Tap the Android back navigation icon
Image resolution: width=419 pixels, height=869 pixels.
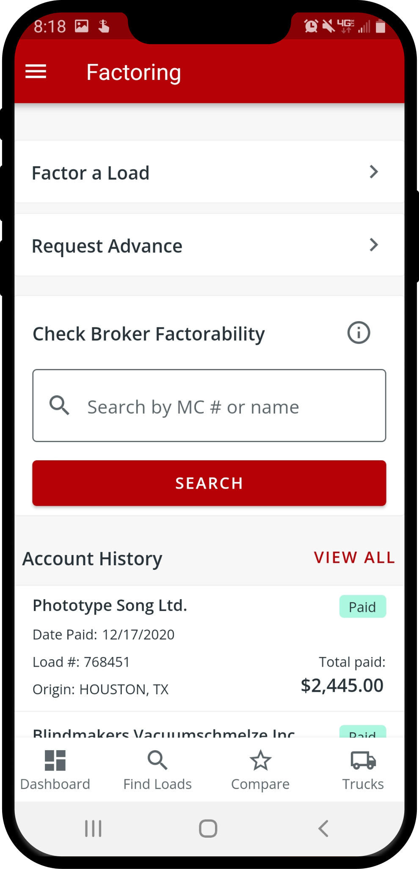(323, 828)
